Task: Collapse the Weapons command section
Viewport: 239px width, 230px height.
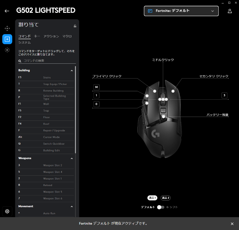Action: click(72, 158)
